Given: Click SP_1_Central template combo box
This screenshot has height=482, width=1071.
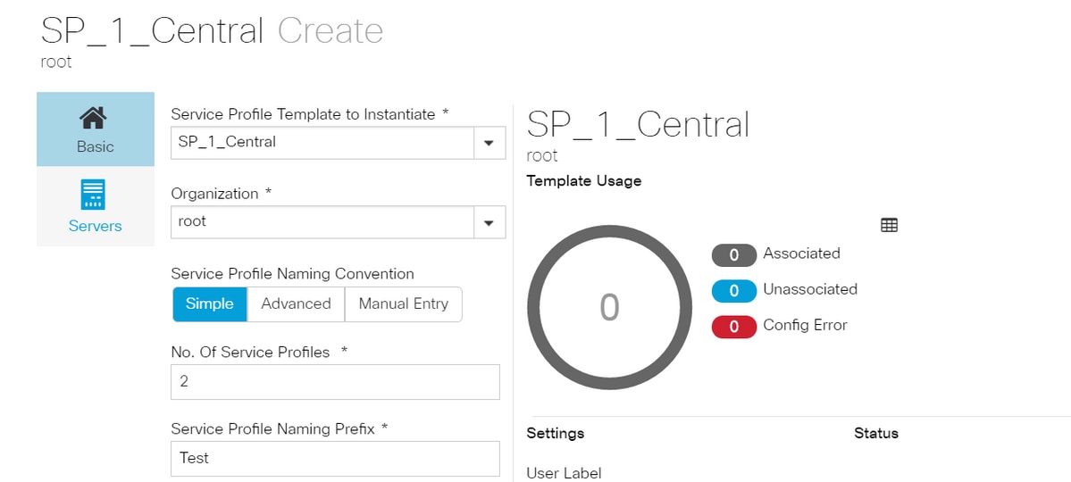Looking at the screenshot, I should [x=322, y=142].
